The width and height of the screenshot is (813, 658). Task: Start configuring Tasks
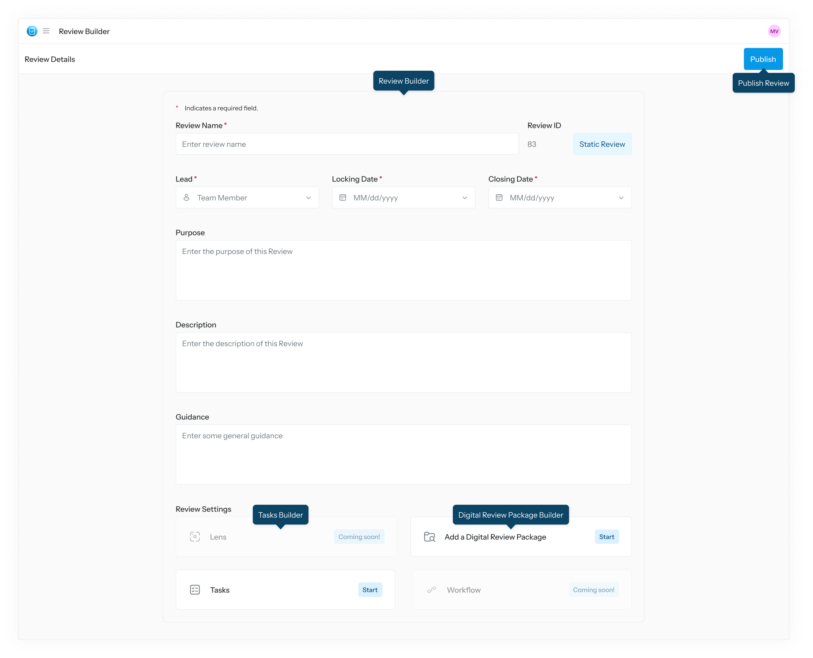tap(370, 589)
